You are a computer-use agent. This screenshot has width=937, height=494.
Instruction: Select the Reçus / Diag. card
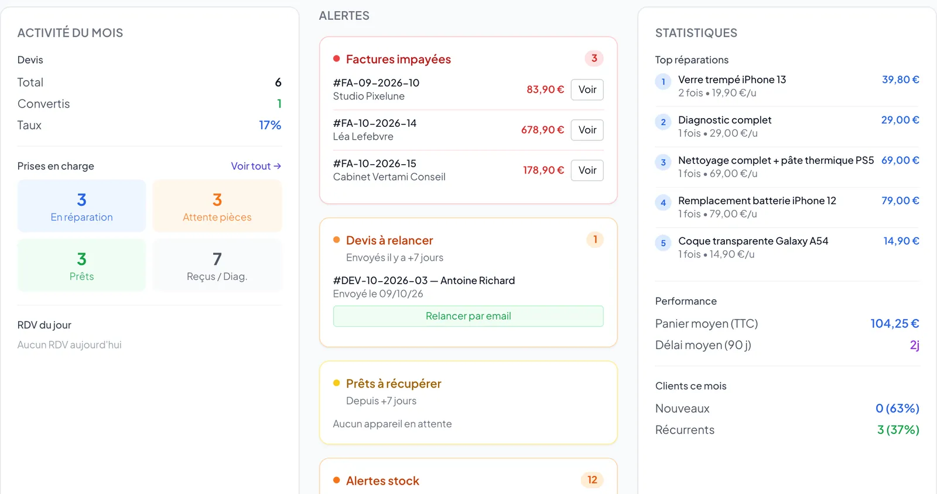217,265
